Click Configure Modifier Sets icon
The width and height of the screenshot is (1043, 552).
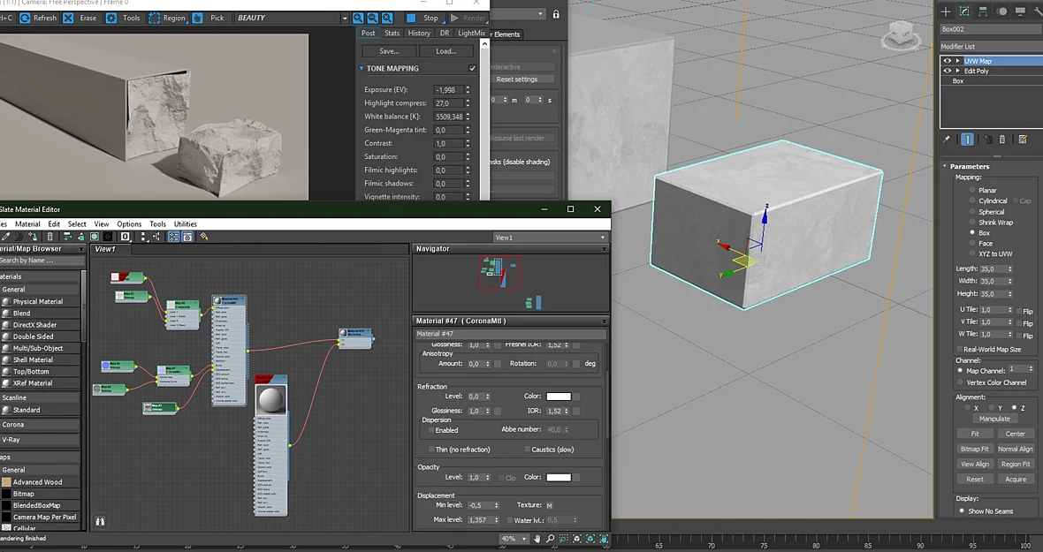pos(1023,140)
